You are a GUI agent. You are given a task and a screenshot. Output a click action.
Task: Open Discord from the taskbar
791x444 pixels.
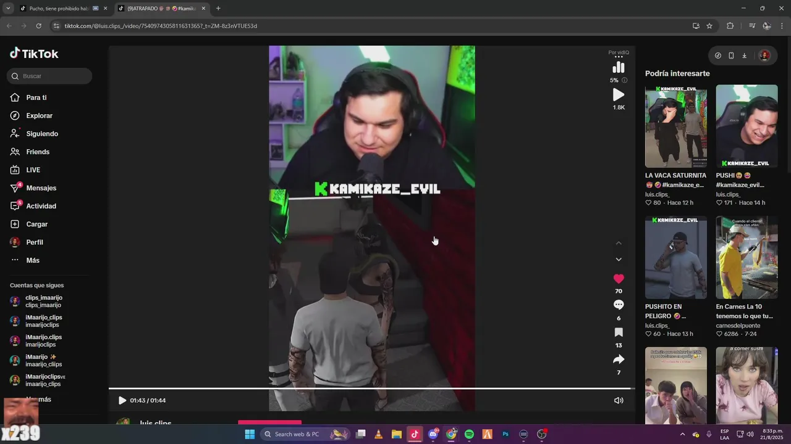[x=433, y=434]
